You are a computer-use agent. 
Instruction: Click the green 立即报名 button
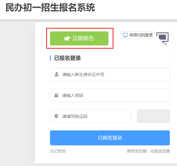pyautogui.click(x=79, y=39)
